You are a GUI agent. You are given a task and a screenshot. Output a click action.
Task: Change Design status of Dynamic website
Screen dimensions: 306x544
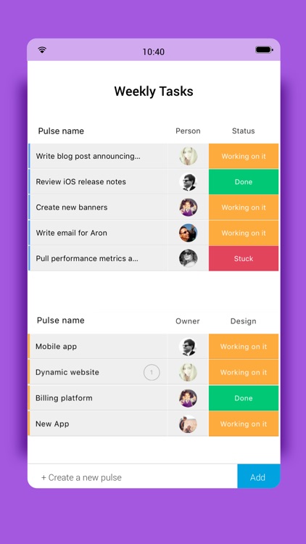(x=244, y=372)
